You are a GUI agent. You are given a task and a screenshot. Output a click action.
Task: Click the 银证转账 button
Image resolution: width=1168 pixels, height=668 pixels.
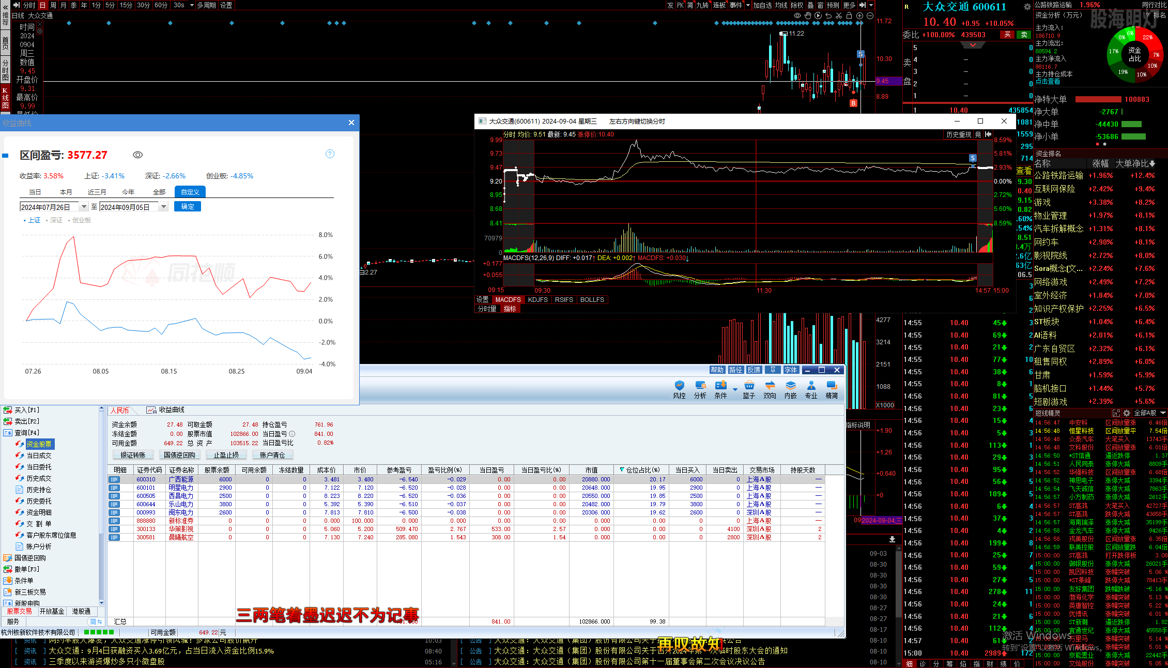[x=133, y=455]
